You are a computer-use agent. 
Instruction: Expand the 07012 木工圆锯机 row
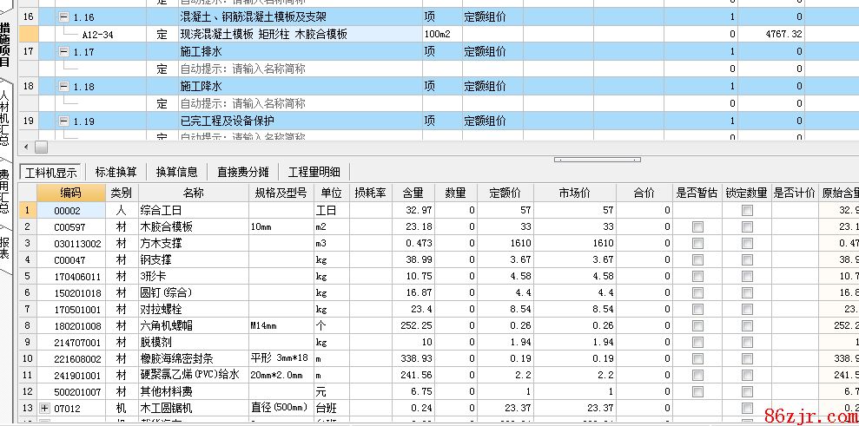point(45,408)
